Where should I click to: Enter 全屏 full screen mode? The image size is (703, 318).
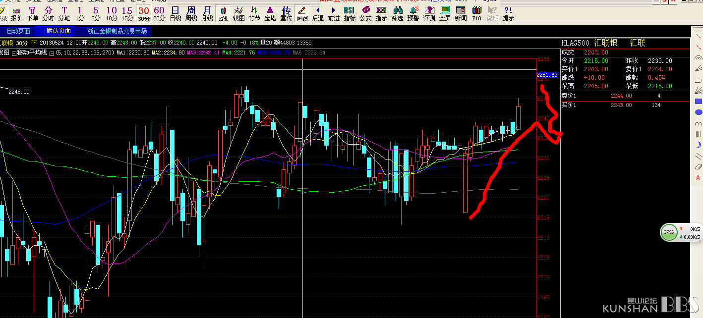click(445, 13)
